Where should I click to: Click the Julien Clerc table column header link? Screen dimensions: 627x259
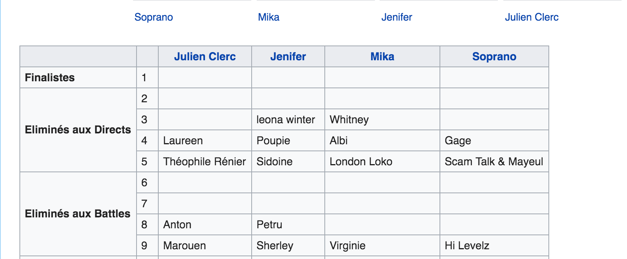[205, 57]
